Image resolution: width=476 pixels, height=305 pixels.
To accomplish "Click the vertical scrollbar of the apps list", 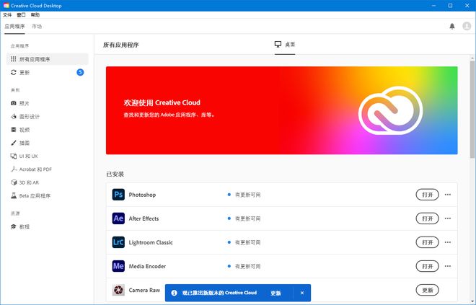I will [472, 110].
